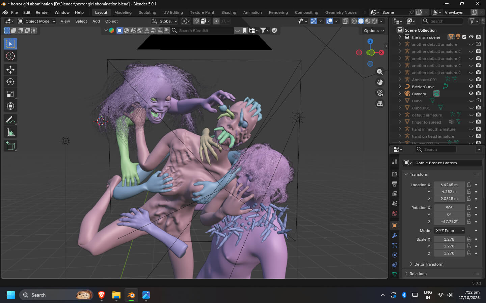Click the Location X value field
Screen dimensions: 486x303
(x=449, y=184)
